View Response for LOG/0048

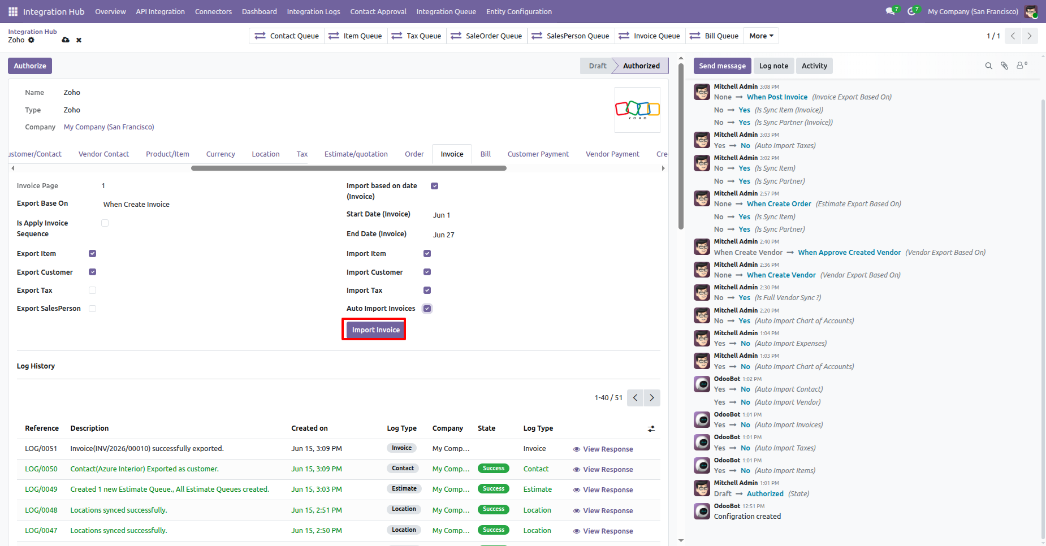pyautogui.click(x=603, y=511)
